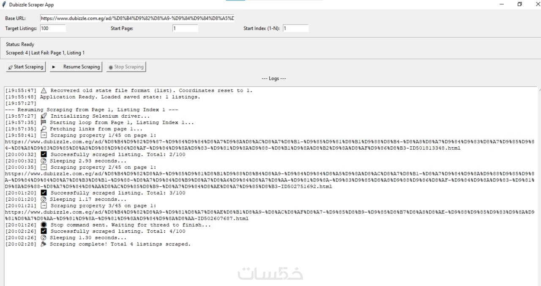Click the Dubizzle Scraper App title text
The height and width of the screenshot is (286, 541).
click(31, 5)
